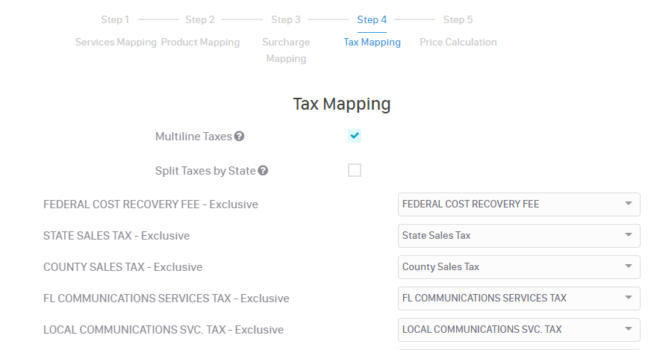This screenshot has width=651, height=350.
Task: Go to Price Calculation step
Action: tap(458, 43)
